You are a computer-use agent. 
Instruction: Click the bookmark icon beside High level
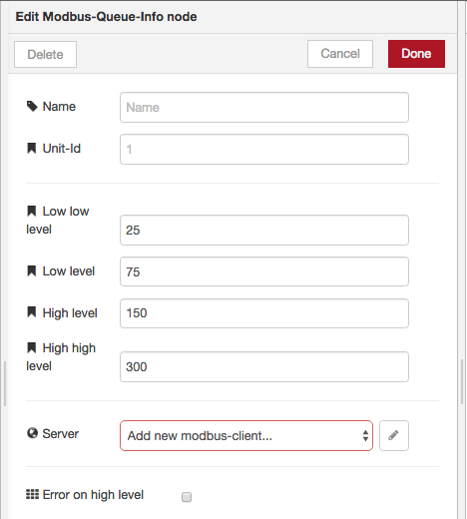click(32, 312)
